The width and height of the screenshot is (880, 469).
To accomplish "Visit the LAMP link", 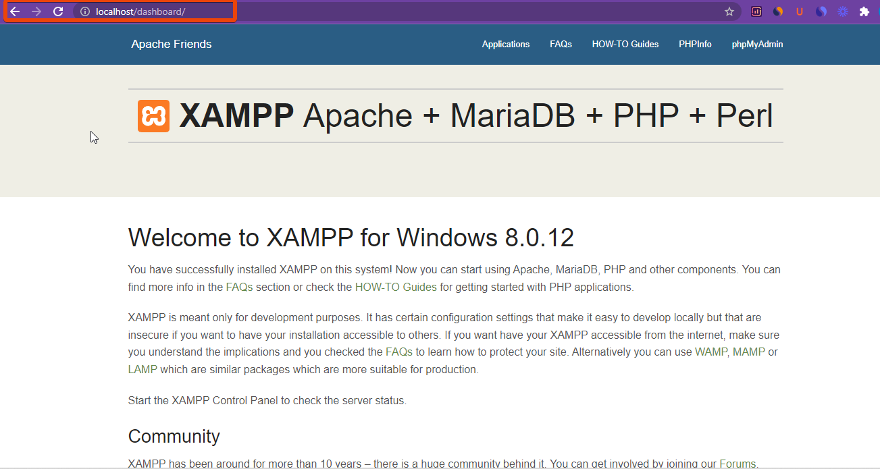I will [143, 369].
